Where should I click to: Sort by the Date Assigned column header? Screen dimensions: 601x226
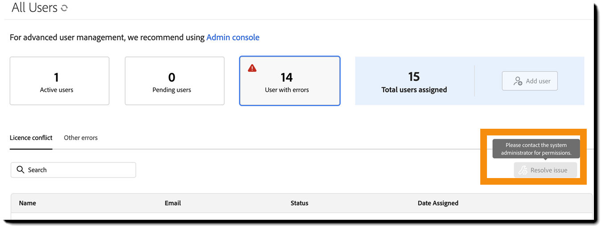point(438,203)
